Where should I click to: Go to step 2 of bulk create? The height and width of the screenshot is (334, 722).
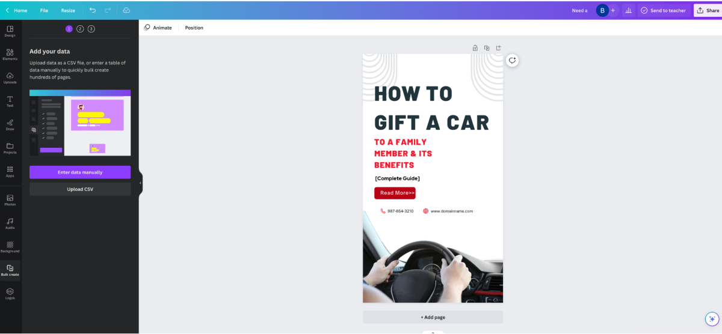80,29
